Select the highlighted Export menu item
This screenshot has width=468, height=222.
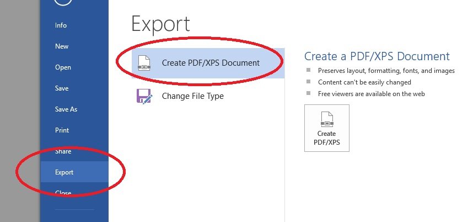tap(64, 172)
